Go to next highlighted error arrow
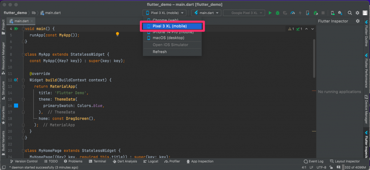Image resolution: width=370 pixels, height=170 pixels. click(x=313, y=29)
